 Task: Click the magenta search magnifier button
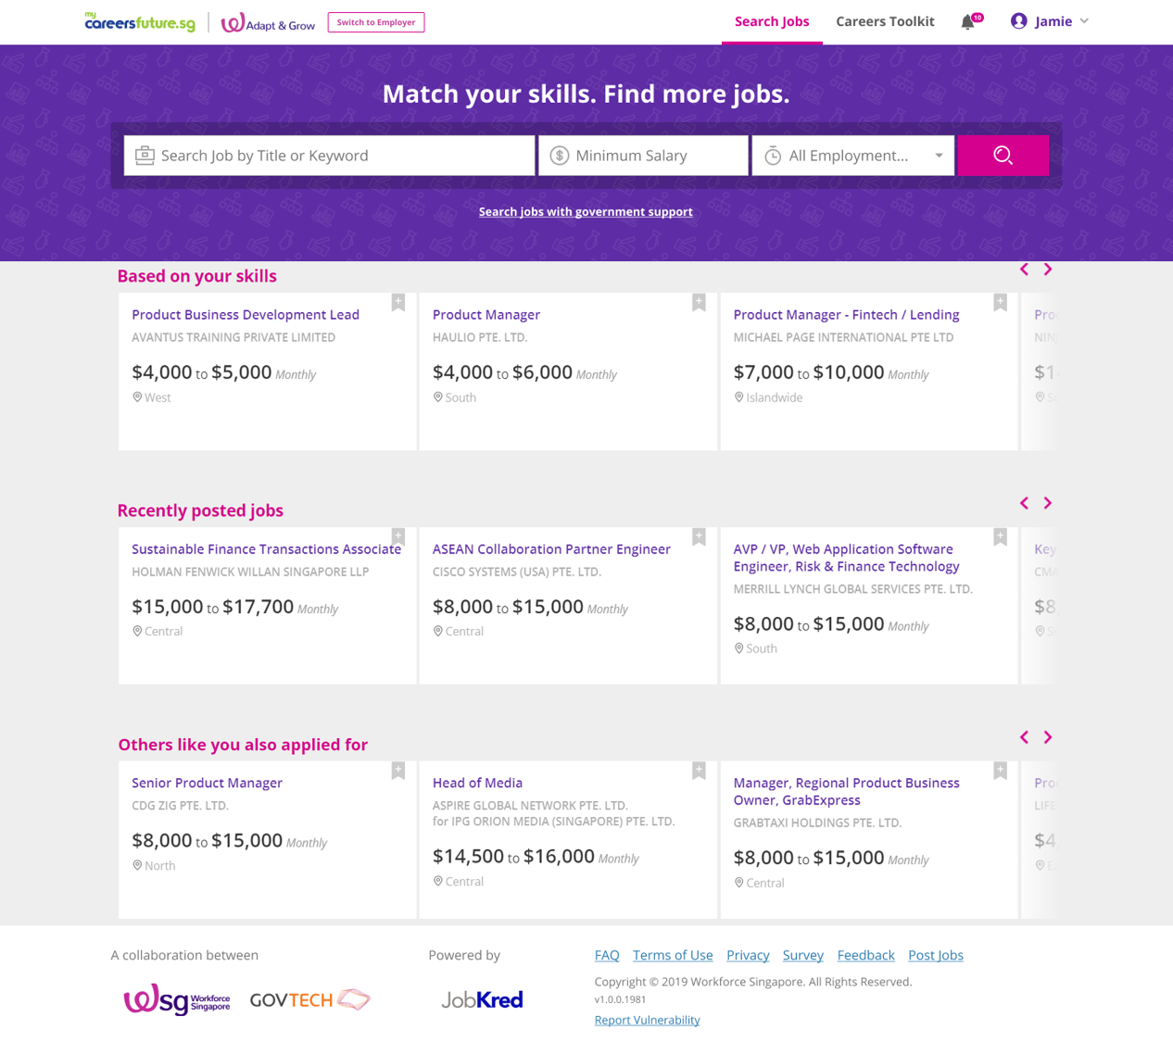1003,156
